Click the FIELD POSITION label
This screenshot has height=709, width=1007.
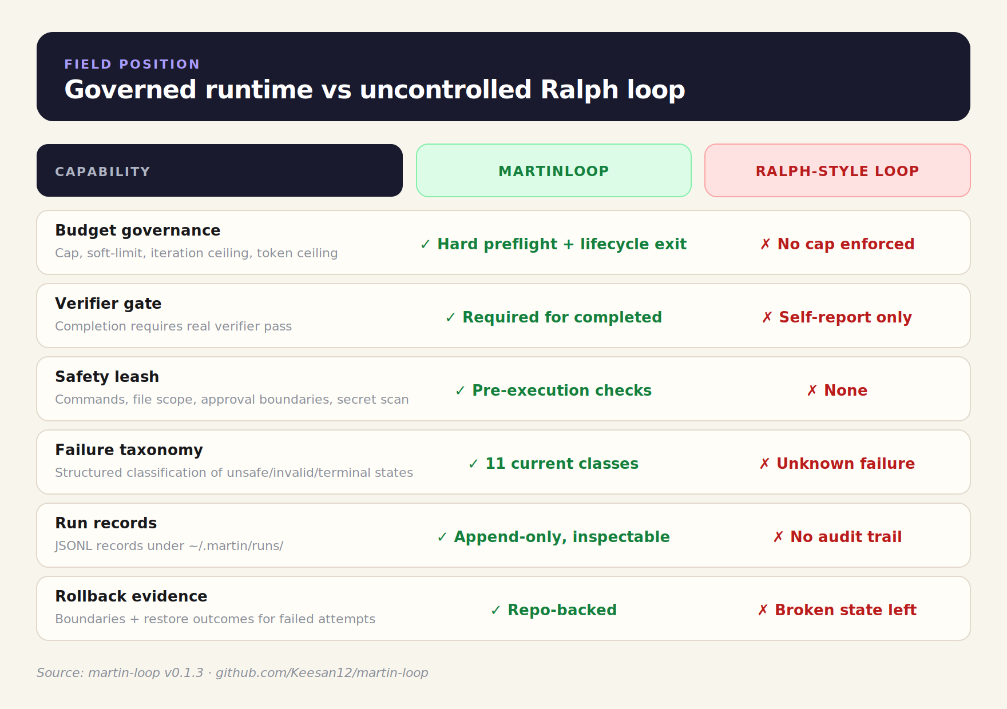point(132,64)
